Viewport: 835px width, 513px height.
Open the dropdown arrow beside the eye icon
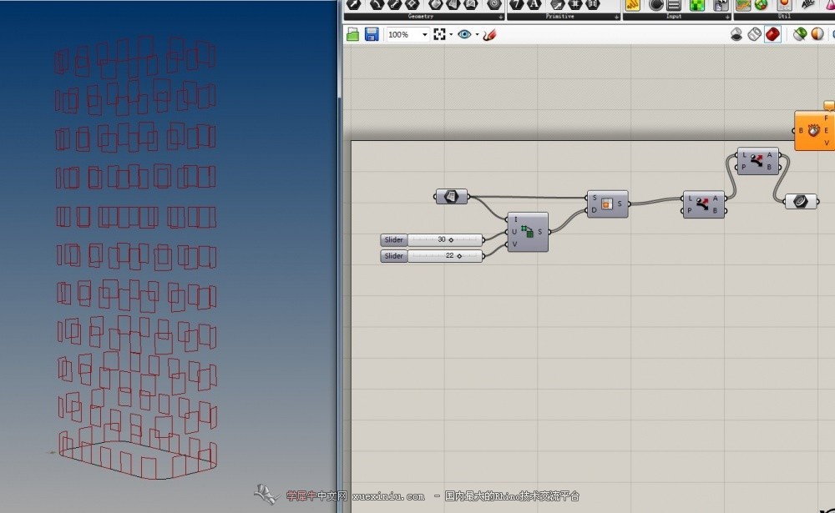click(477, 34)
